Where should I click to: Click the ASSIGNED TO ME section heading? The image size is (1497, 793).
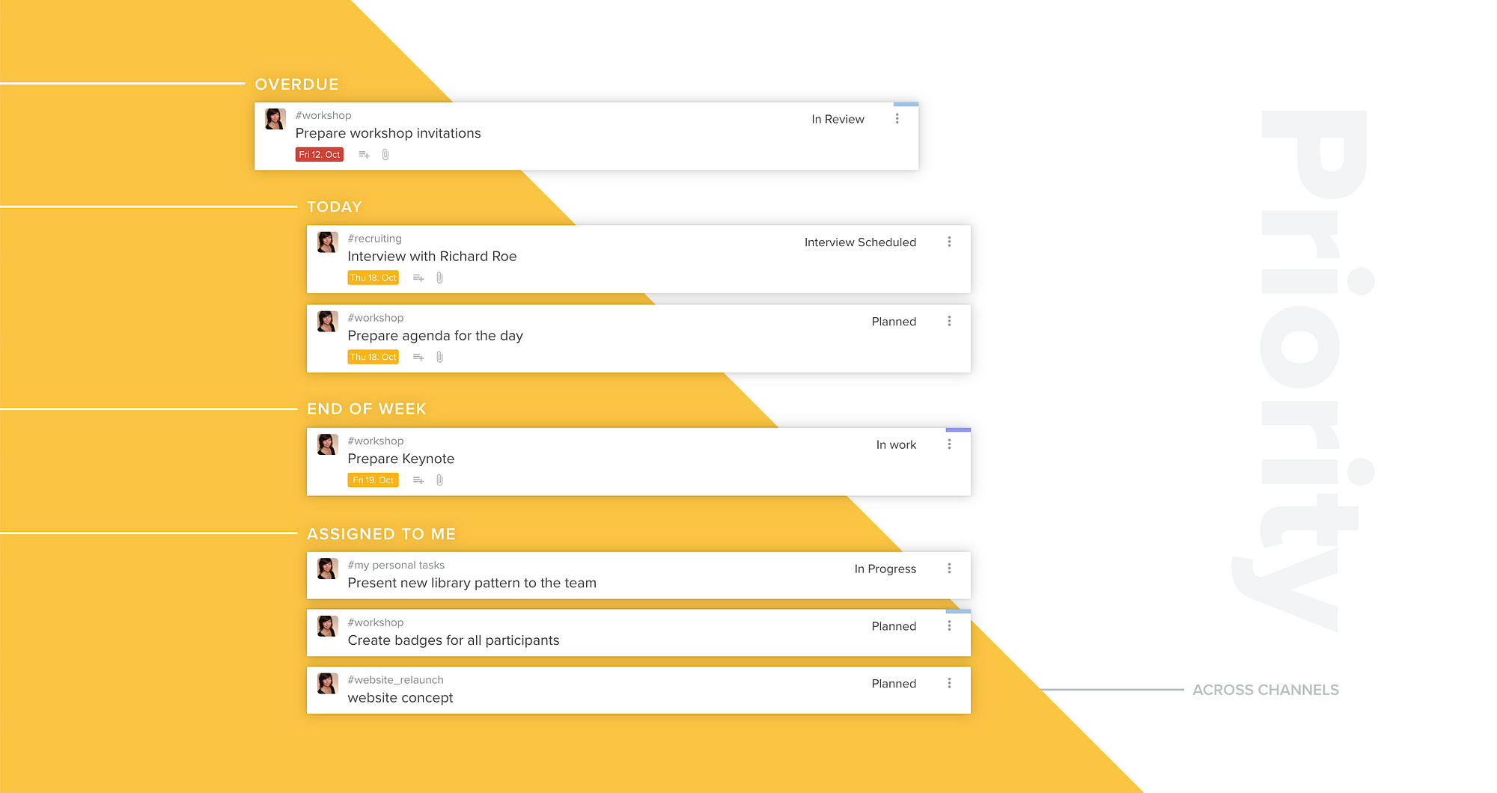coord(381,534)
